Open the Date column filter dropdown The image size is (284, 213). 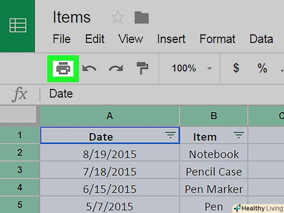(x=170, y=136)
